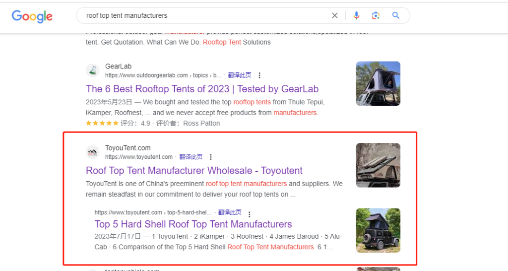Translate toyoutent.com homepage via 翻译此页

click(x=191, y=157)
